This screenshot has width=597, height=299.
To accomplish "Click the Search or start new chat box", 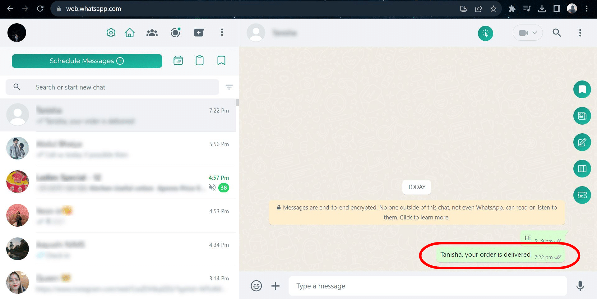I will pyautogui.click(x=124, y=87).
